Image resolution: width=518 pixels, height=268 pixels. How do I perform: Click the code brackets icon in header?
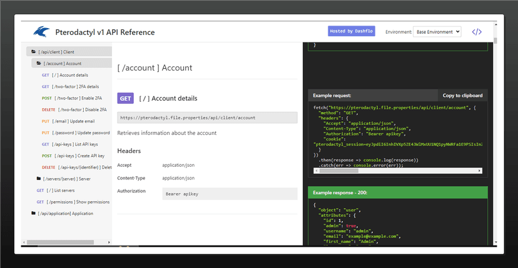pyautogui.click(x=477, y=32)
